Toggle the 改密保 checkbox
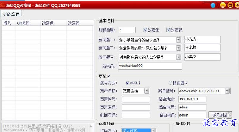 coord(145,30)
